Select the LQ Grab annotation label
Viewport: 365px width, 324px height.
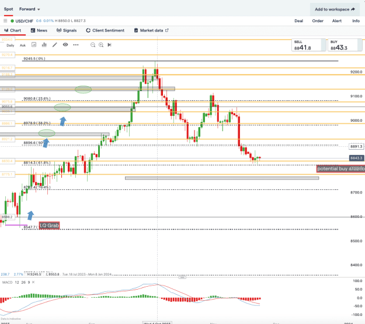[50, 226]
